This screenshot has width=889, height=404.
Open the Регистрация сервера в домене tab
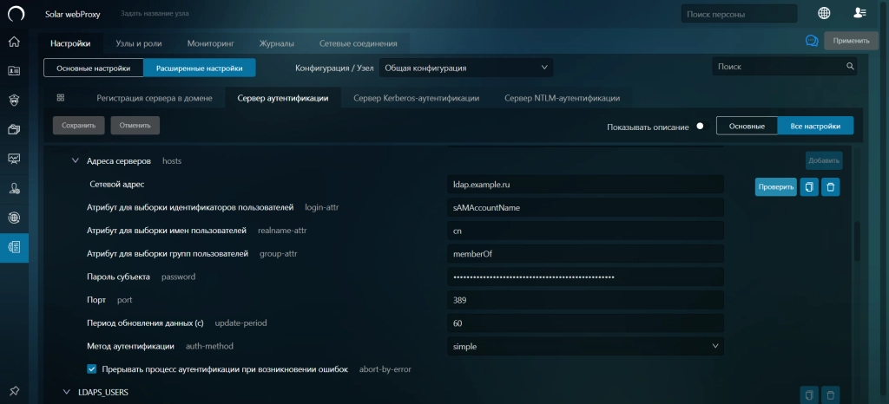(155, 98)
